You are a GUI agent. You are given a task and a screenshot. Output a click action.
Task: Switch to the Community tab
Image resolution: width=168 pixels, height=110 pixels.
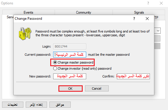coord(84,12)
